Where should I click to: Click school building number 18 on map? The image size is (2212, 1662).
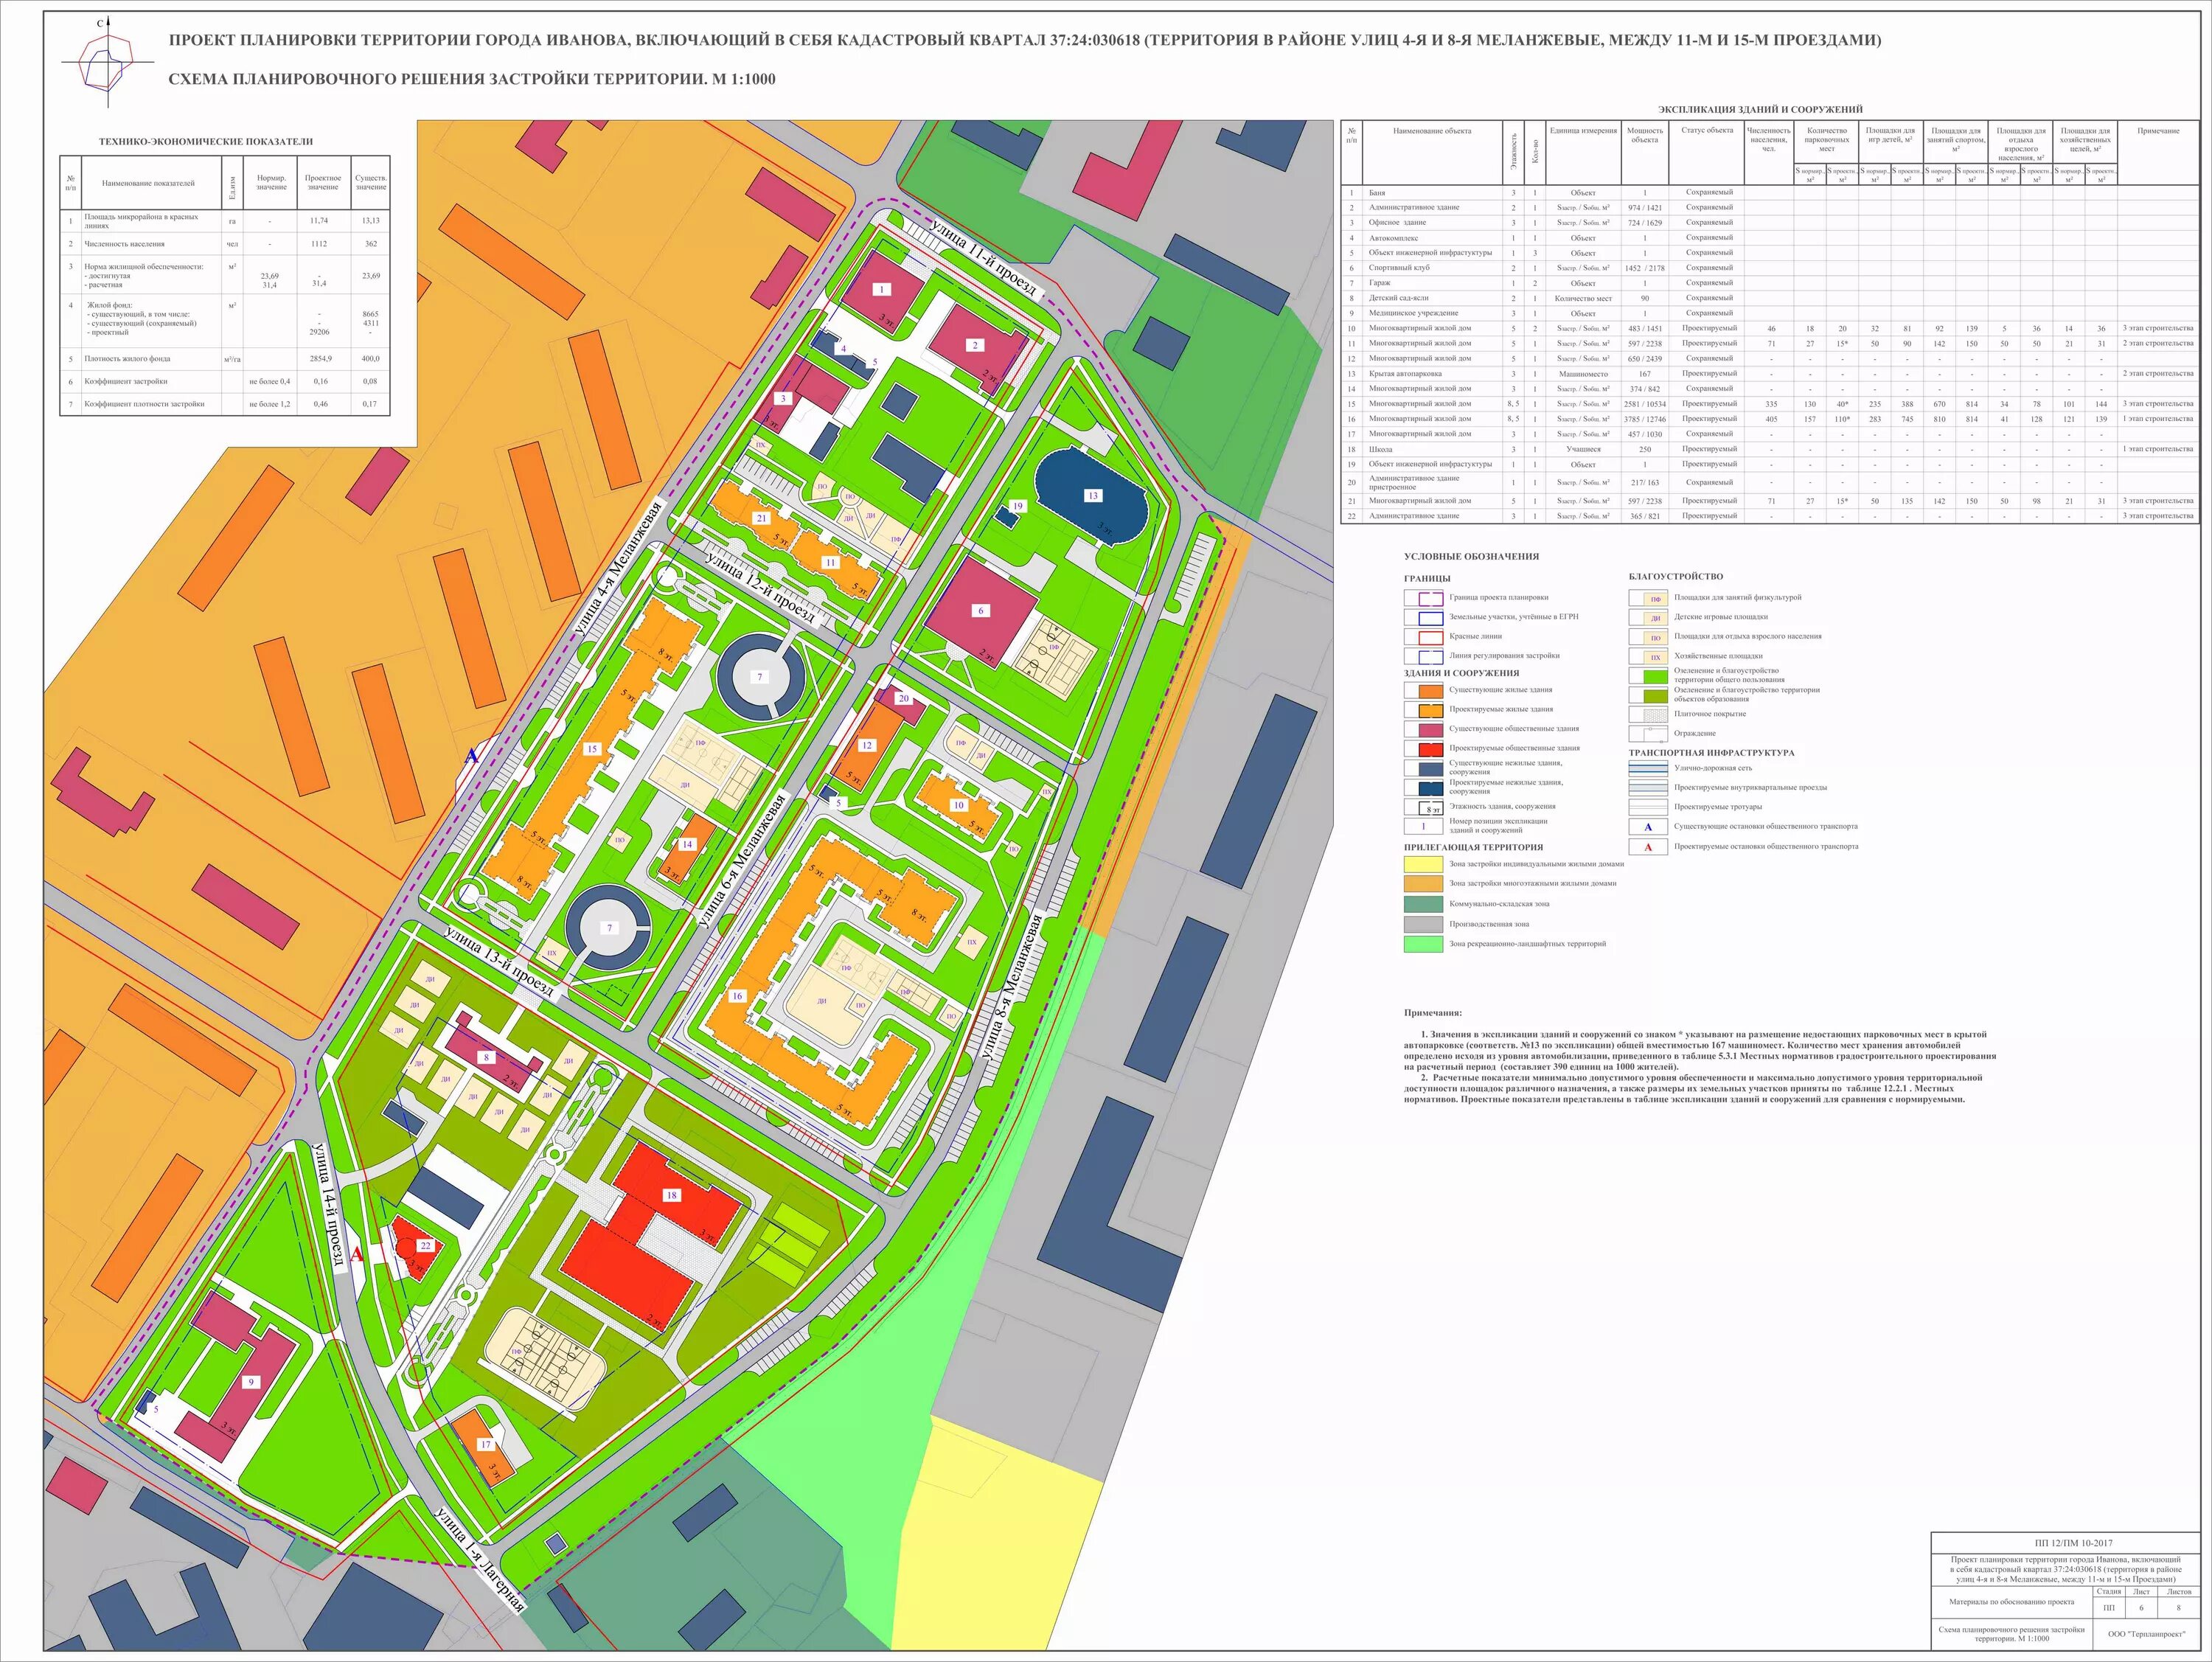coord(652,1235)
